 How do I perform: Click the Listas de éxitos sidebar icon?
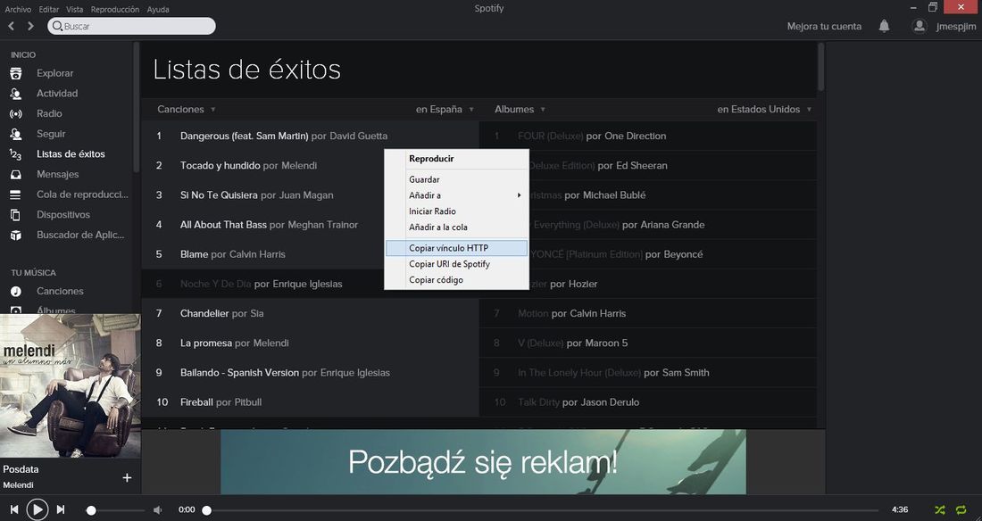pyautogui.click(x=16, y=154)
